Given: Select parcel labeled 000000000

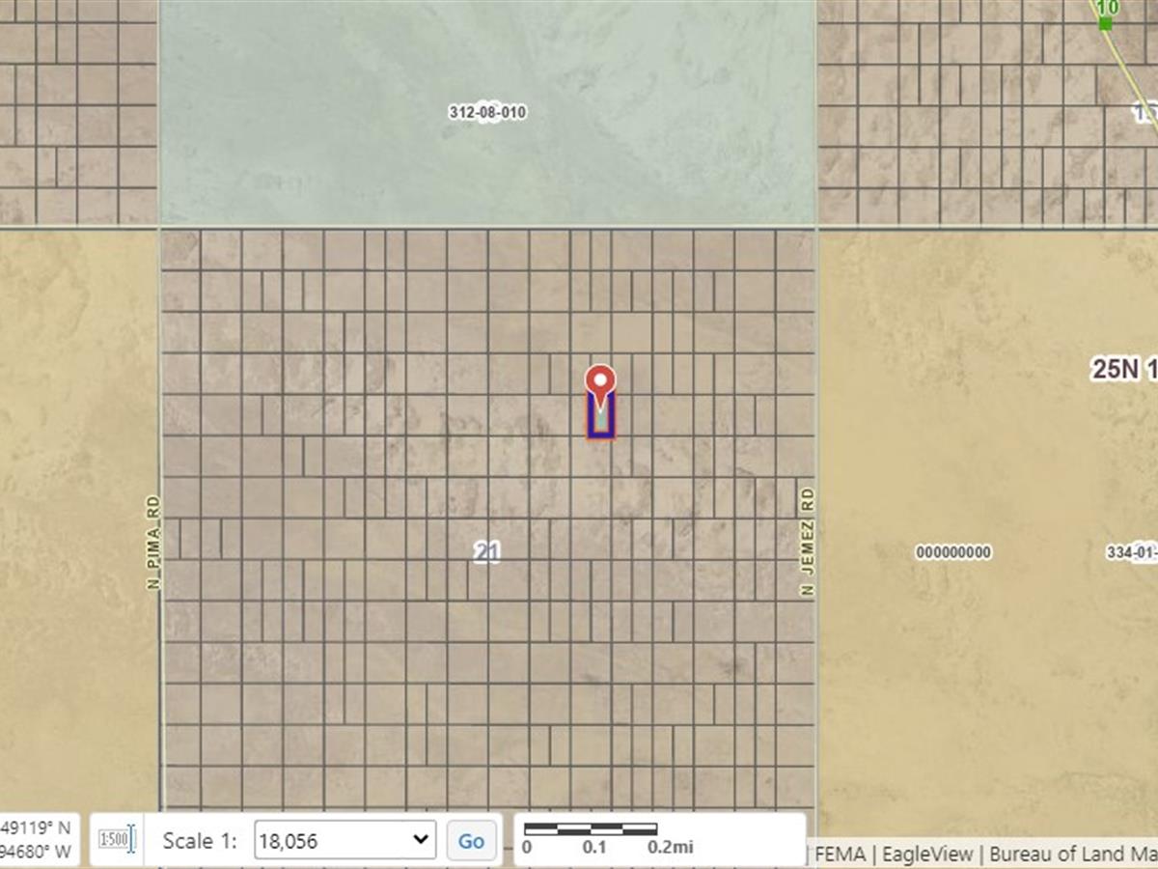Looking at the screenshot, I should 952,552.
